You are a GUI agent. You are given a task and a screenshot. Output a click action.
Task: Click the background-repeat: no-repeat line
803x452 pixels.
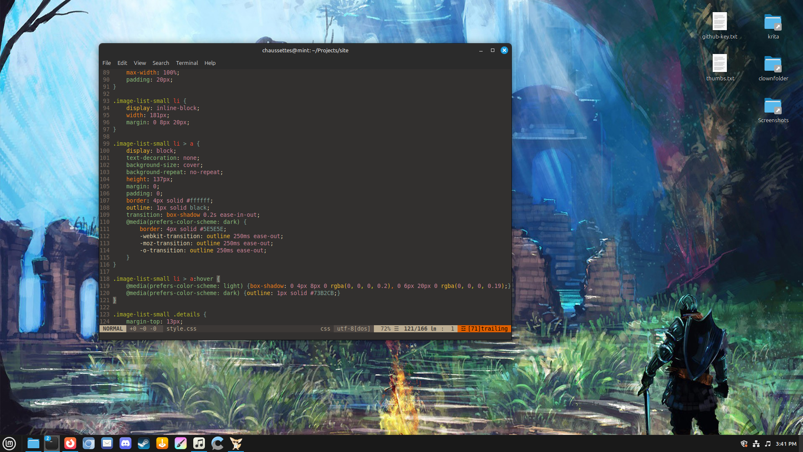click(x=175, y=172)
